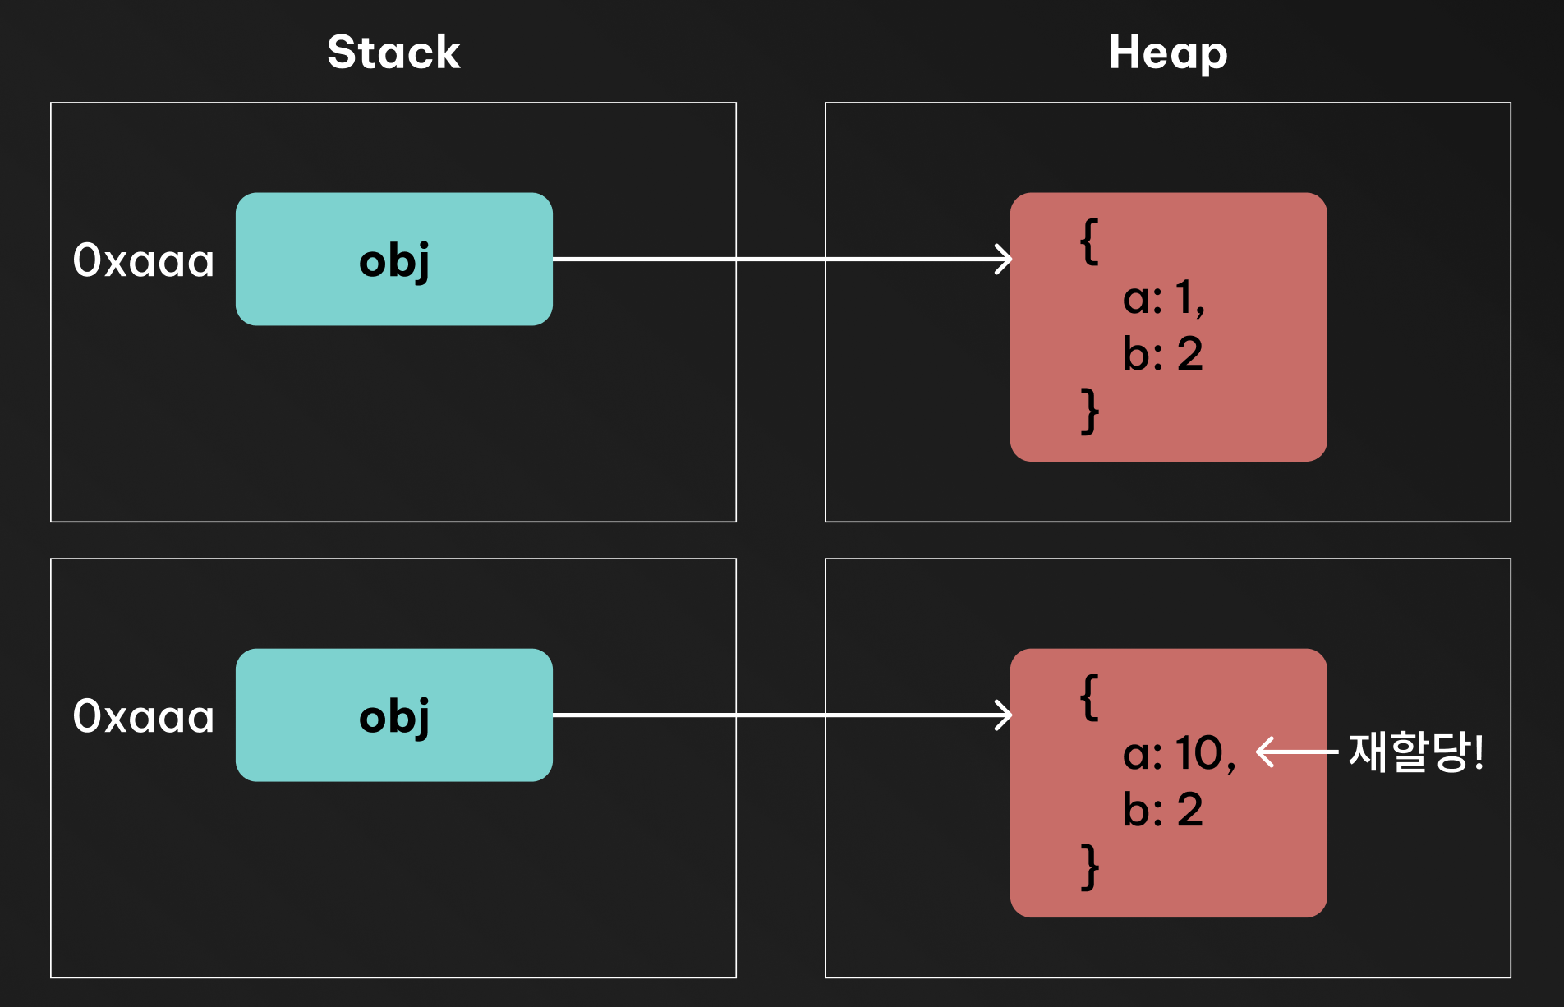Click the arrowhead entering the a: 1 object
The width and height of the screenshot is (1564, 1007).
(1004, 260)
